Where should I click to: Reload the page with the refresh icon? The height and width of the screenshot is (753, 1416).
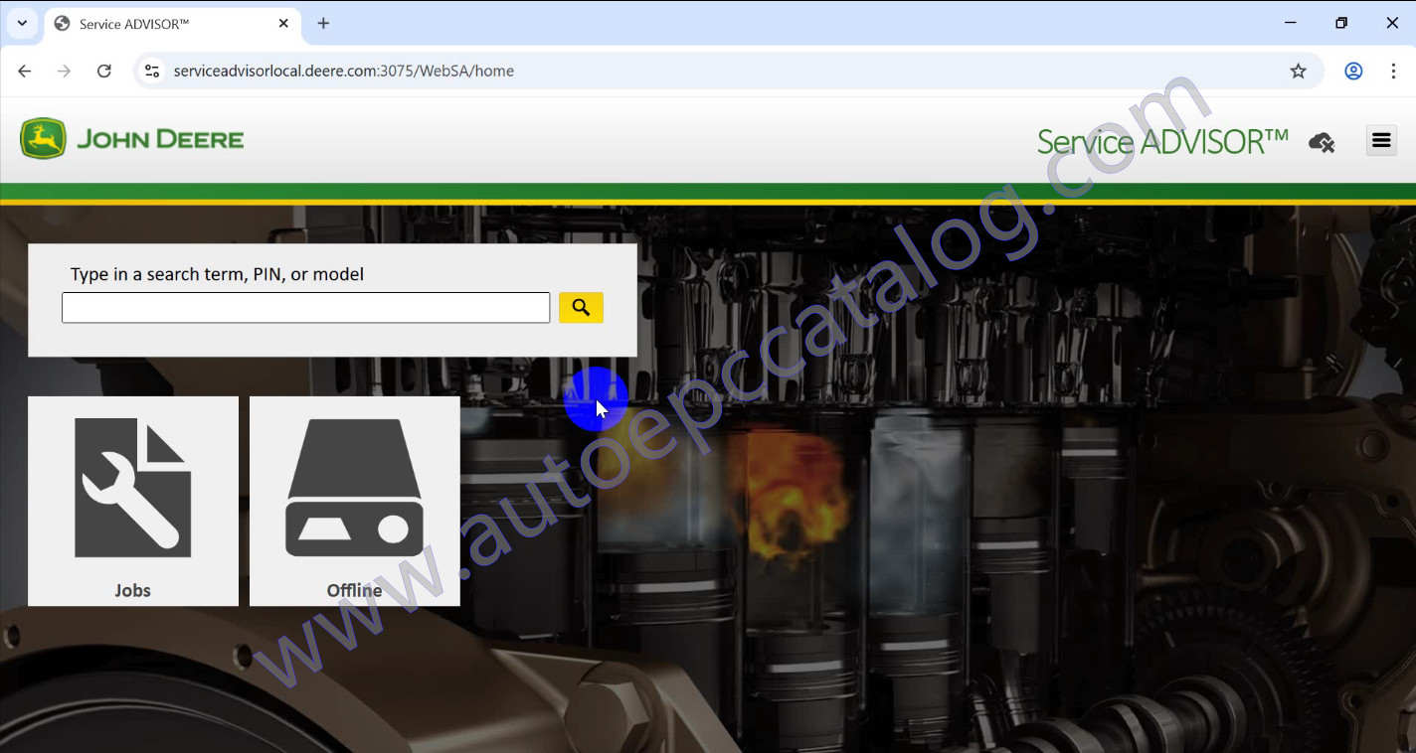click(103, 71)
